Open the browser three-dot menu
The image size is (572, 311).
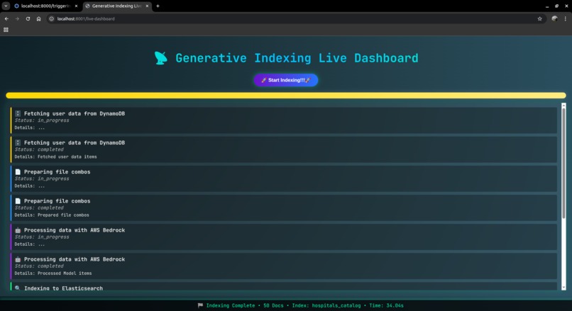[x=566, y=18]
